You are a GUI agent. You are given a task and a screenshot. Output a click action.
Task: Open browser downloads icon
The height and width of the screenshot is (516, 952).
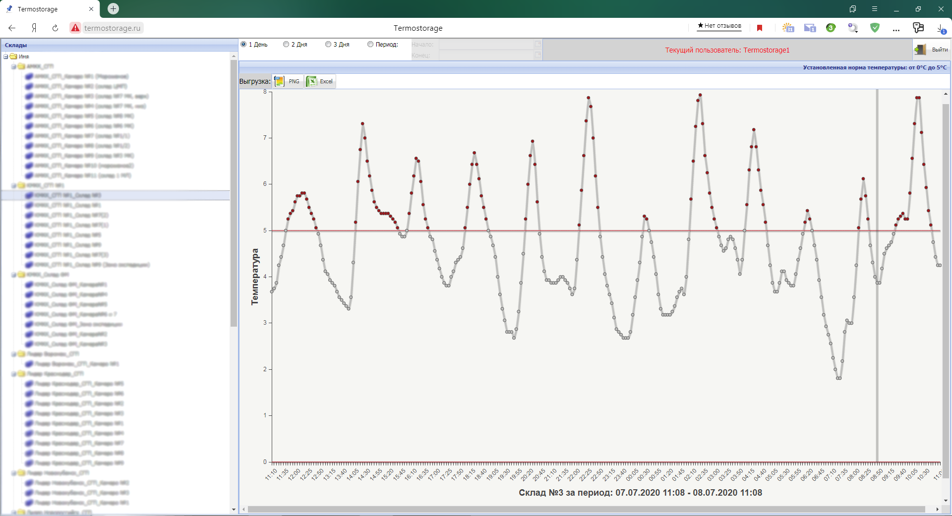tap(941, 28)
